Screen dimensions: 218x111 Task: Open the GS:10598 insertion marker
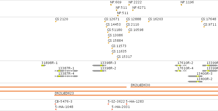point(129,32)
